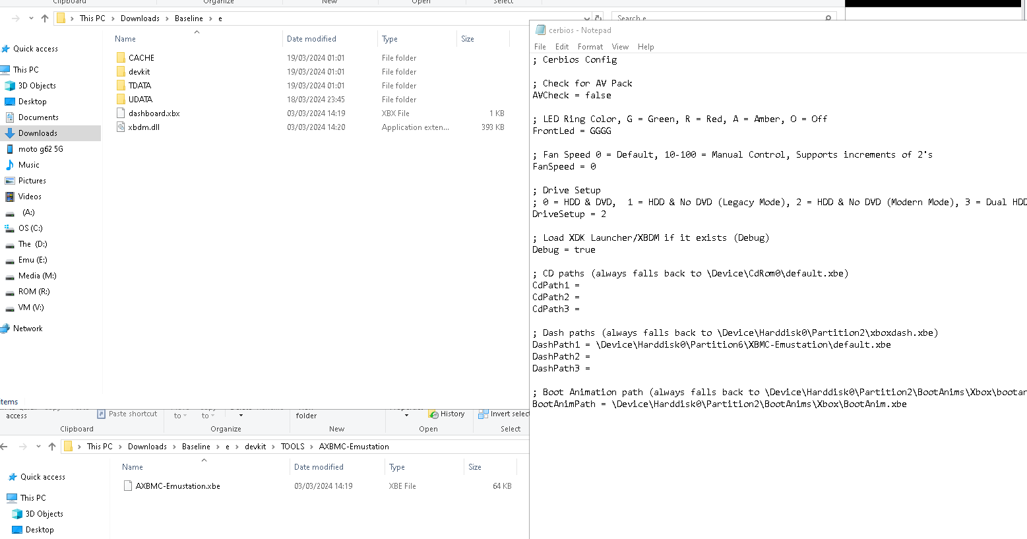The image size is (1027, 539).
Task: Open Copy to dropdown in bottom ribbon
Action: click(x=208, y=416)
